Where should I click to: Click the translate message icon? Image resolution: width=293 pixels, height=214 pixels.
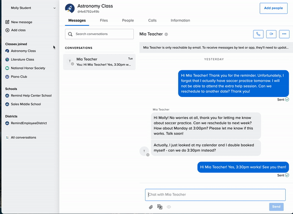[160, 207]
